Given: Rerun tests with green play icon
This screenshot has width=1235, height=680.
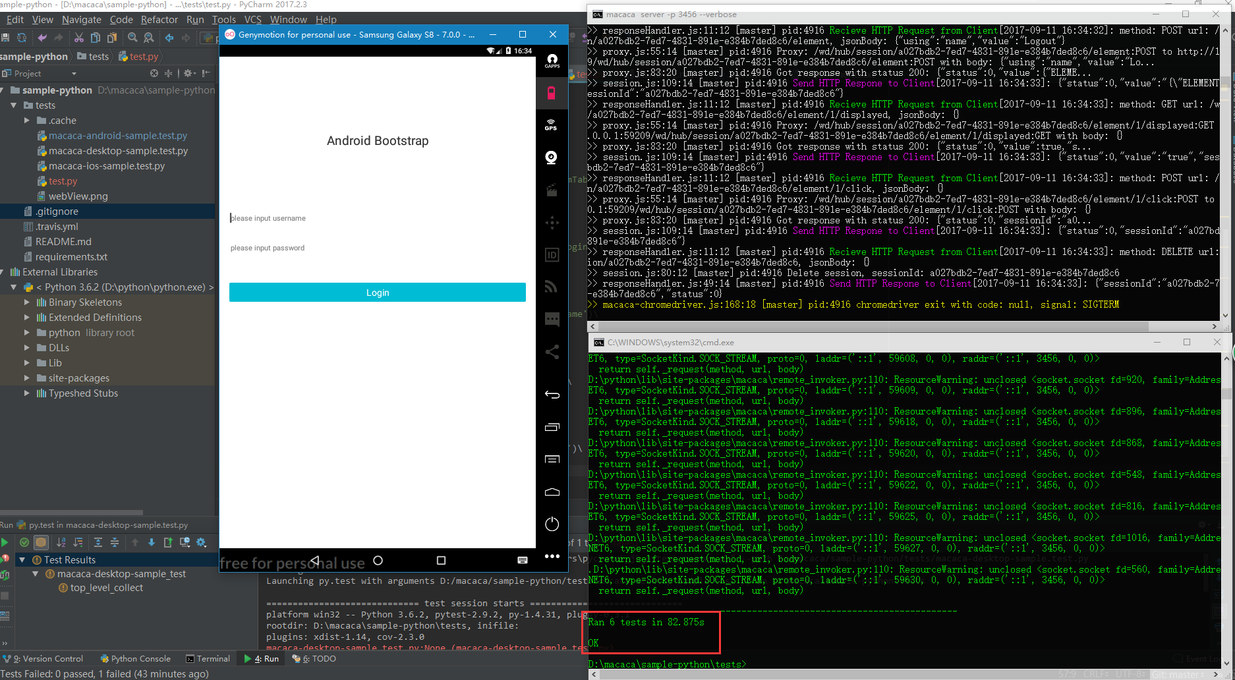Looking at the screenshot, I should click(x=5, y=542).
